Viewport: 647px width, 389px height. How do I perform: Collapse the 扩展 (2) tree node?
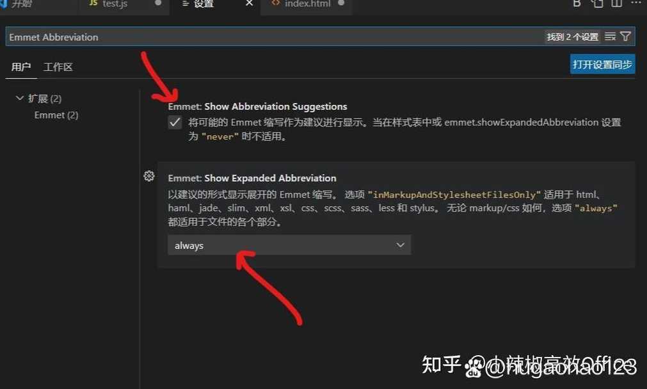click(x=19, y=98)
